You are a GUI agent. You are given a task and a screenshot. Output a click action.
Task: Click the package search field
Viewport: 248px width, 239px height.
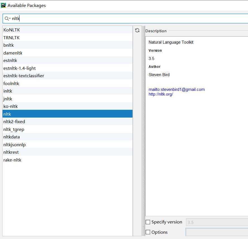click(125, 19)
